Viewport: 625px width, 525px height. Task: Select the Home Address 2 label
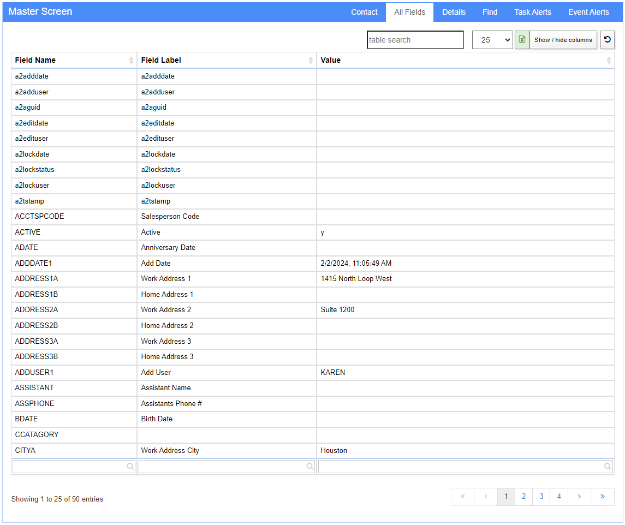point(167,325)
